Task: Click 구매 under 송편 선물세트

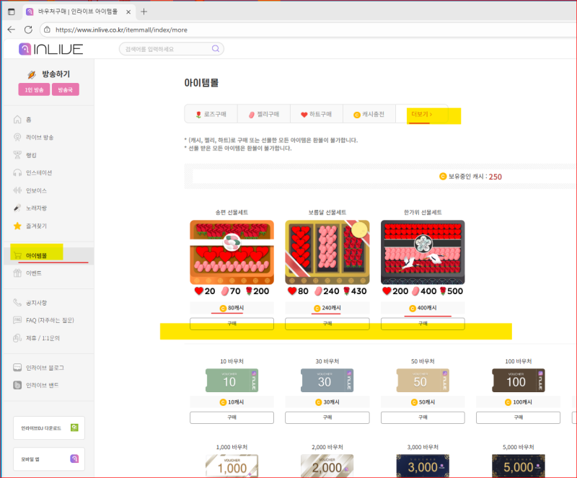Action: coord(232,324)
